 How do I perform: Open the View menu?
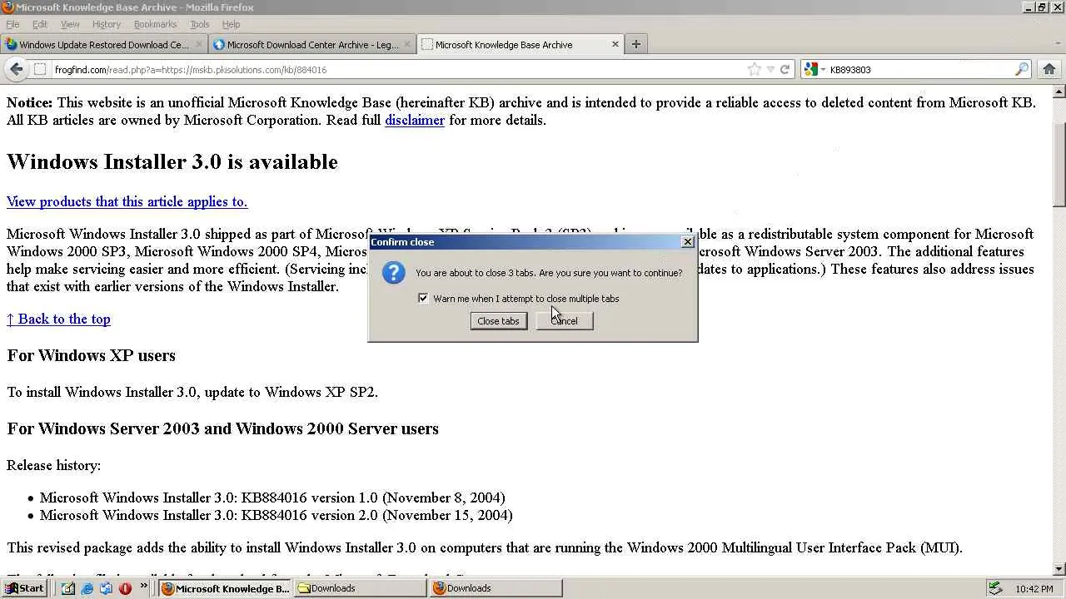70,24
